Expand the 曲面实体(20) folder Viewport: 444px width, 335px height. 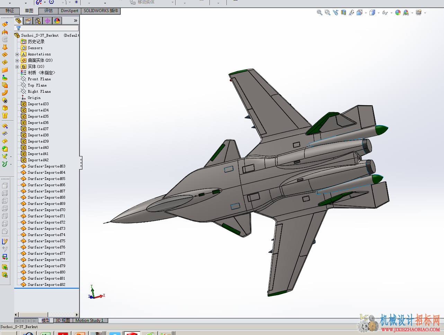tap(17, 61)
